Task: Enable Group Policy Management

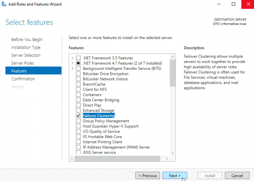Action: [78, 121]
